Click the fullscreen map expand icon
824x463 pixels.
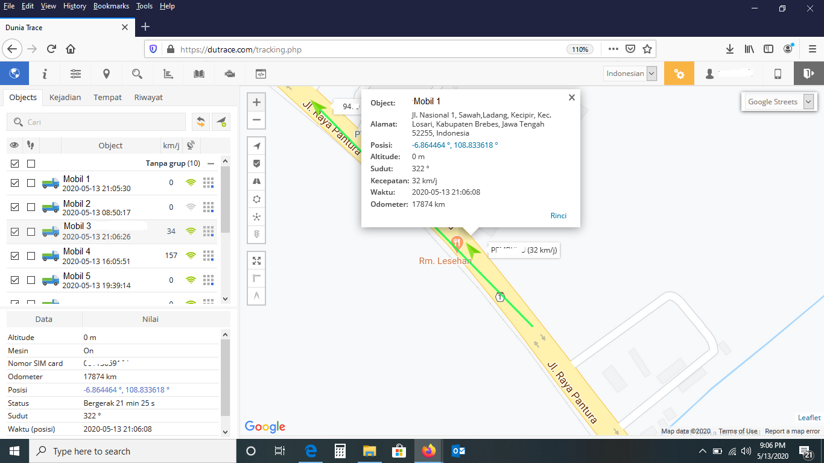(x=256, y=260)
